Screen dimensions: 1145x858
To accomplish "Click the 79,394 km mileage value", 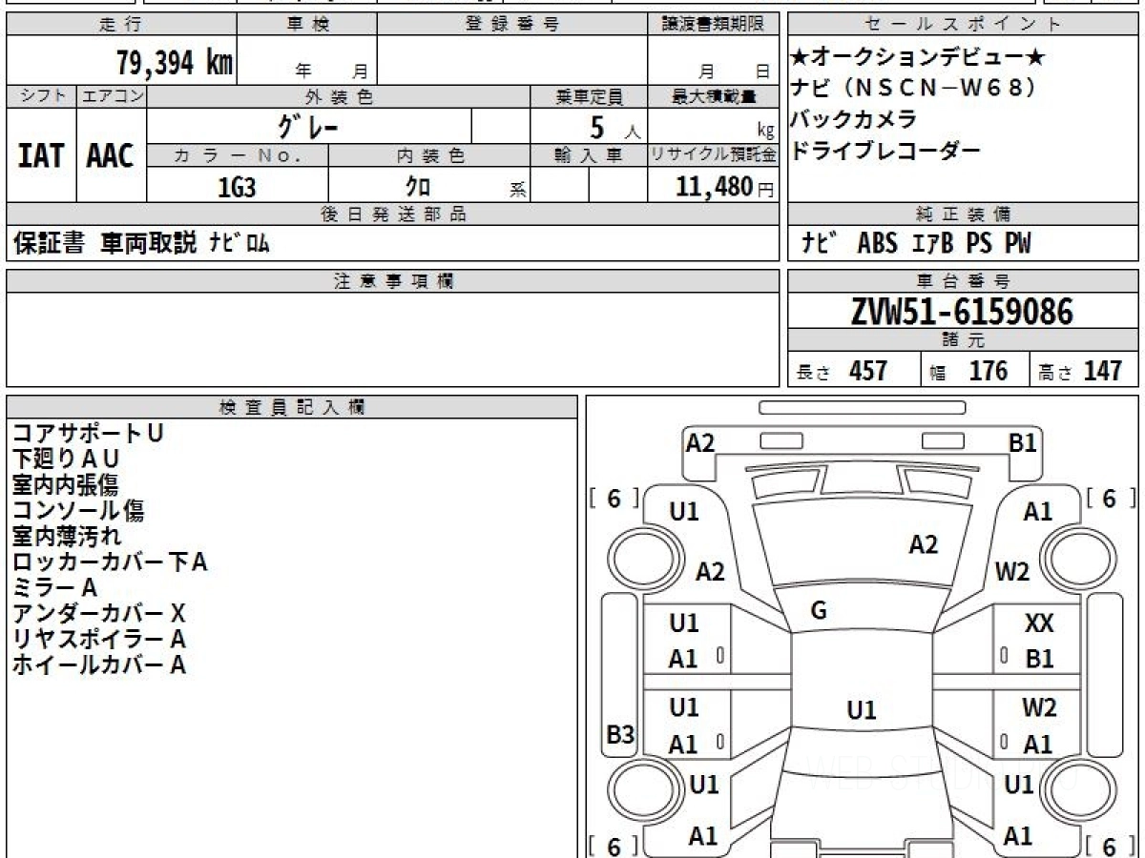I will pos(174,63).
